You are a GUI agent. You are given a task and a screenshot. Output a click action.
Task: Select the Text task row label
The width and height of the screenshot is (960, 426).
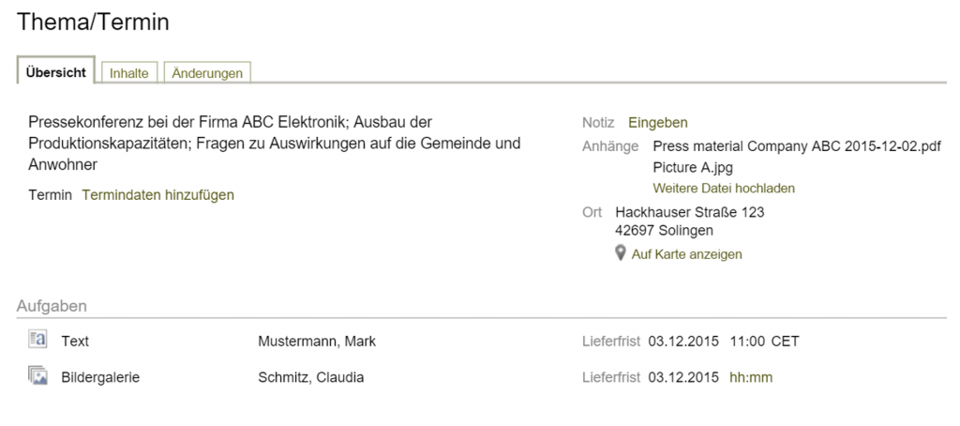pos(75,342)
